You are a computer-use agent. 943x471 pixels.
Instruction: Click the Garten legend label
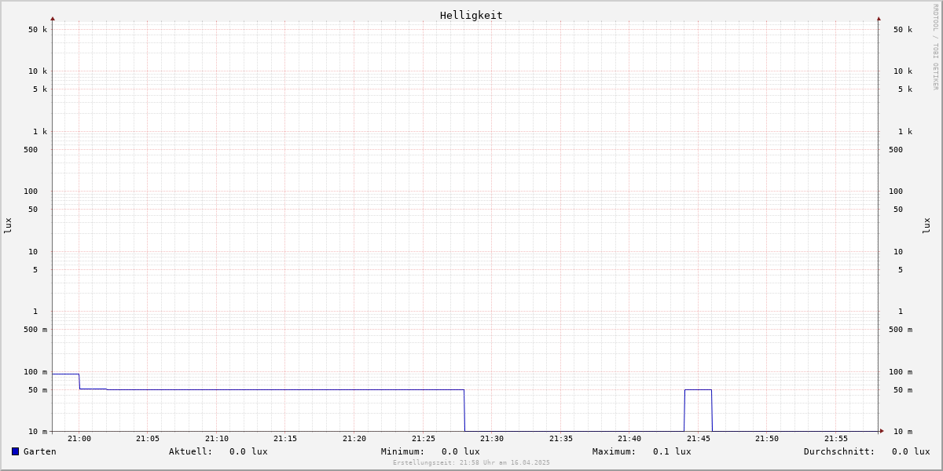[x=40, y=451]
